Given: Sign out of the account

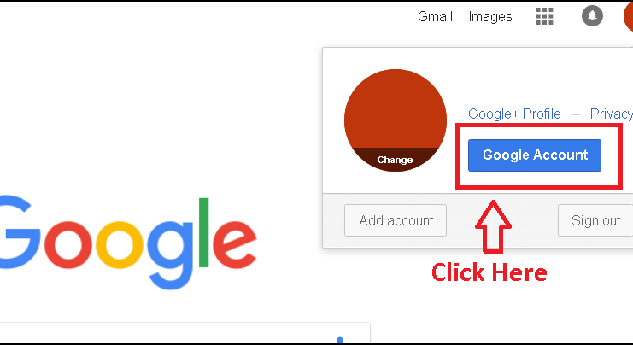Looking at the screenshot, I should [x=595, y=220].
